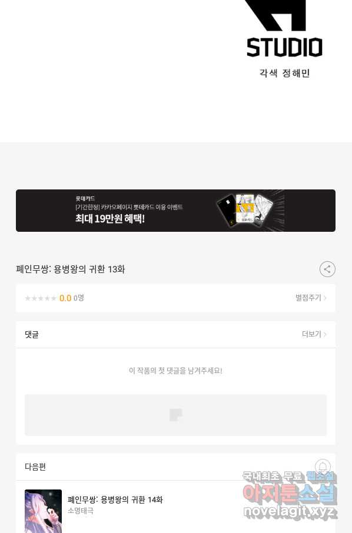The width and height of the screenshot is (352, 533).
Task: Open 폐인무쌍: 용병왕의 귀환 14화 title
Action: coord(115,499)
